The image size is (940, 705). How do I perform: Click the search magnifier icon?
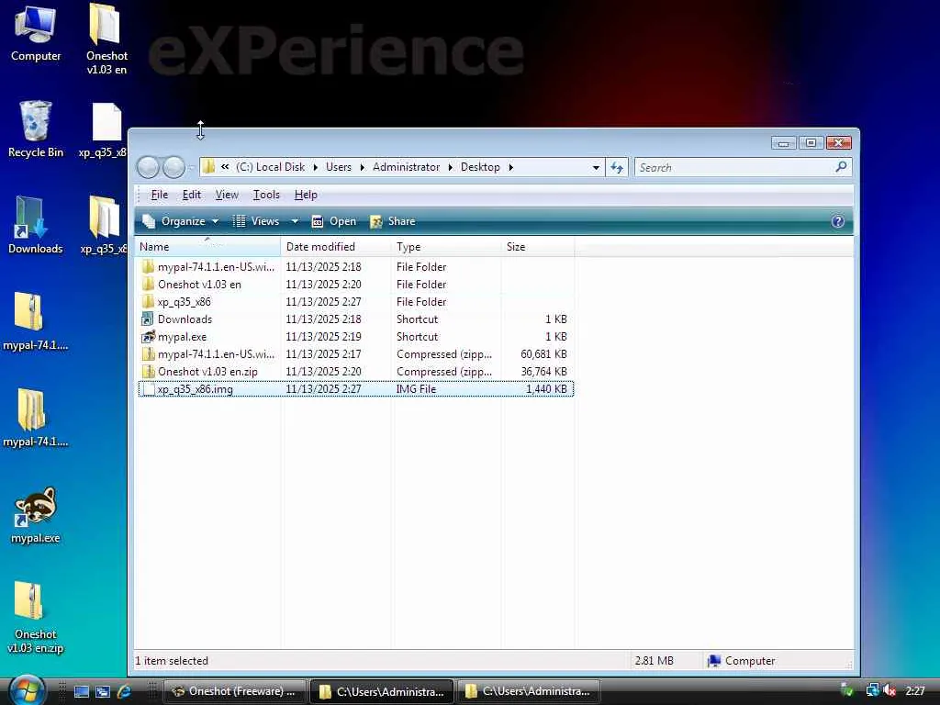click(841, 167)
